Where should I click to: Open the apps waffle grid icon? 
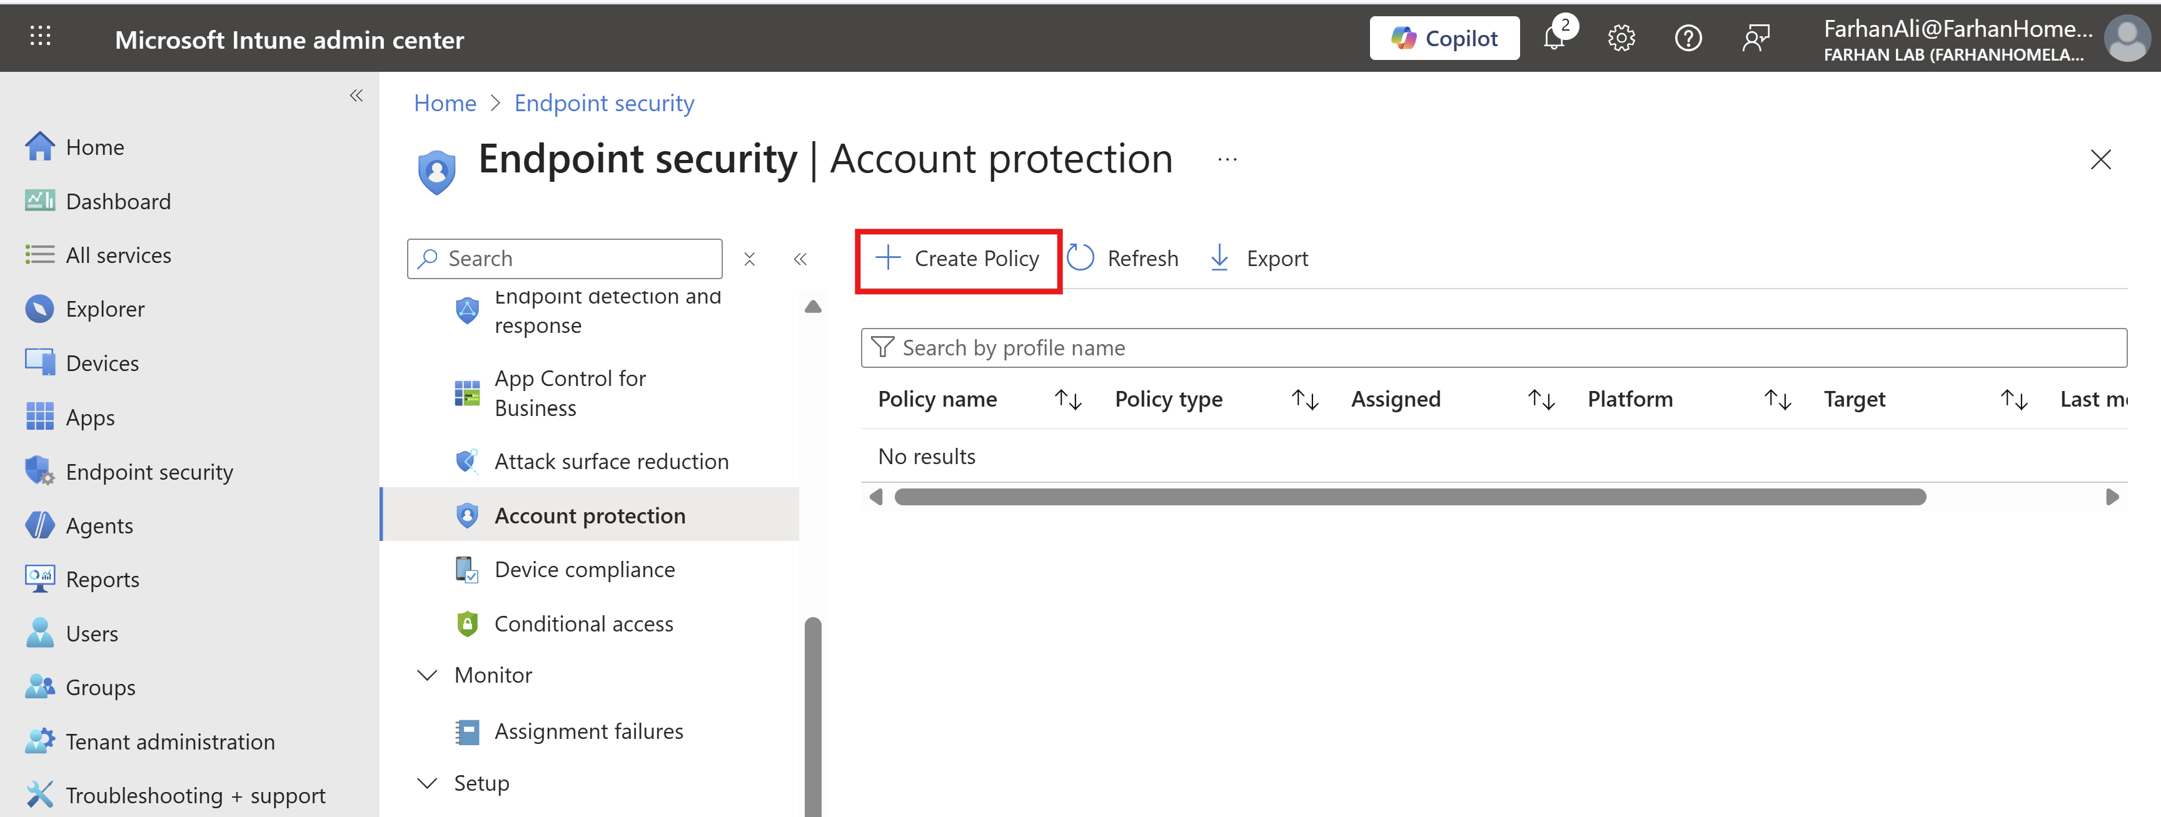click(x=40, y=36)
